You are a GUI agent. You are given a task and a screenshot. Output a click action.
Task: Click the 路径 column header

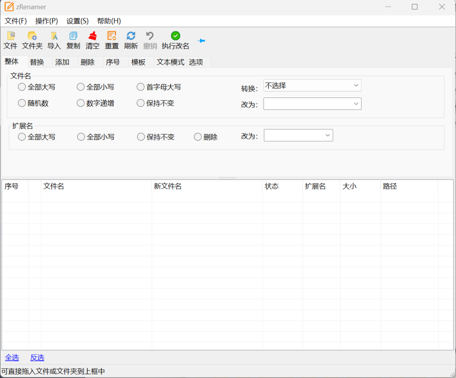pos(409,186)
